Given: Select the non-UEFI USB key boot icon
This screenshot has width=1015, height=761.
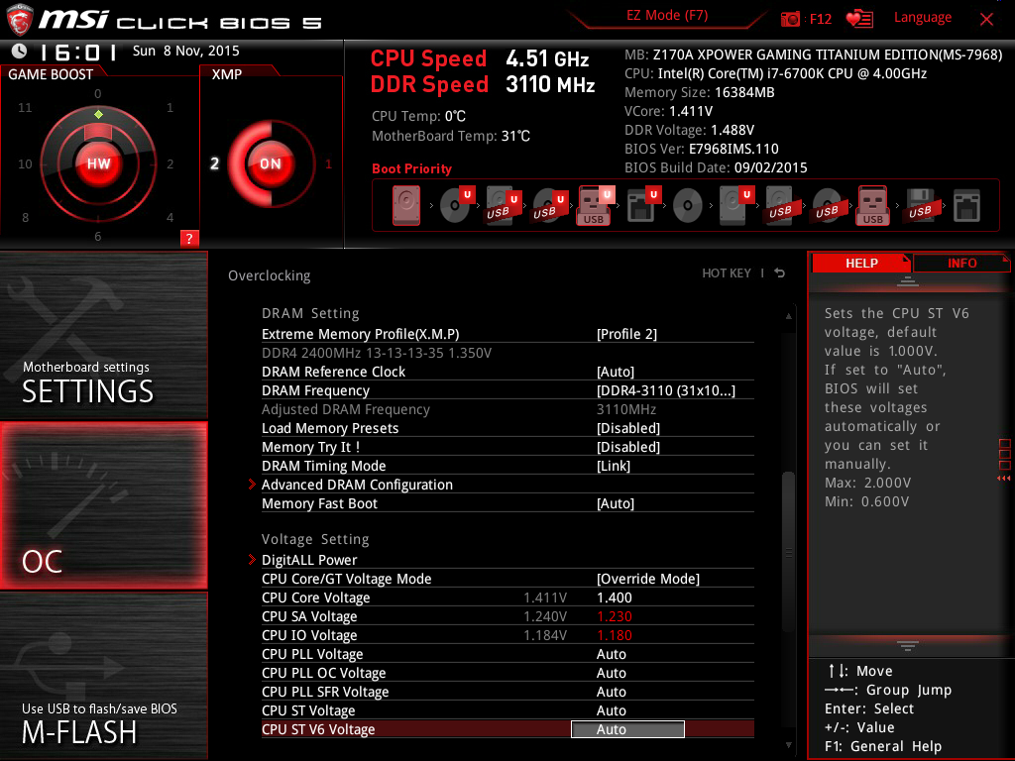Looking at the screenshot, I should tap(873, 206).
